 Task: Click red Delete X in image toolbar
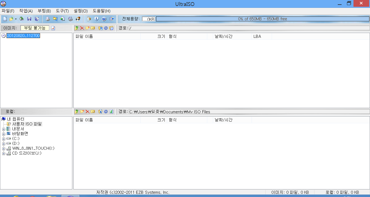point(82,28)
